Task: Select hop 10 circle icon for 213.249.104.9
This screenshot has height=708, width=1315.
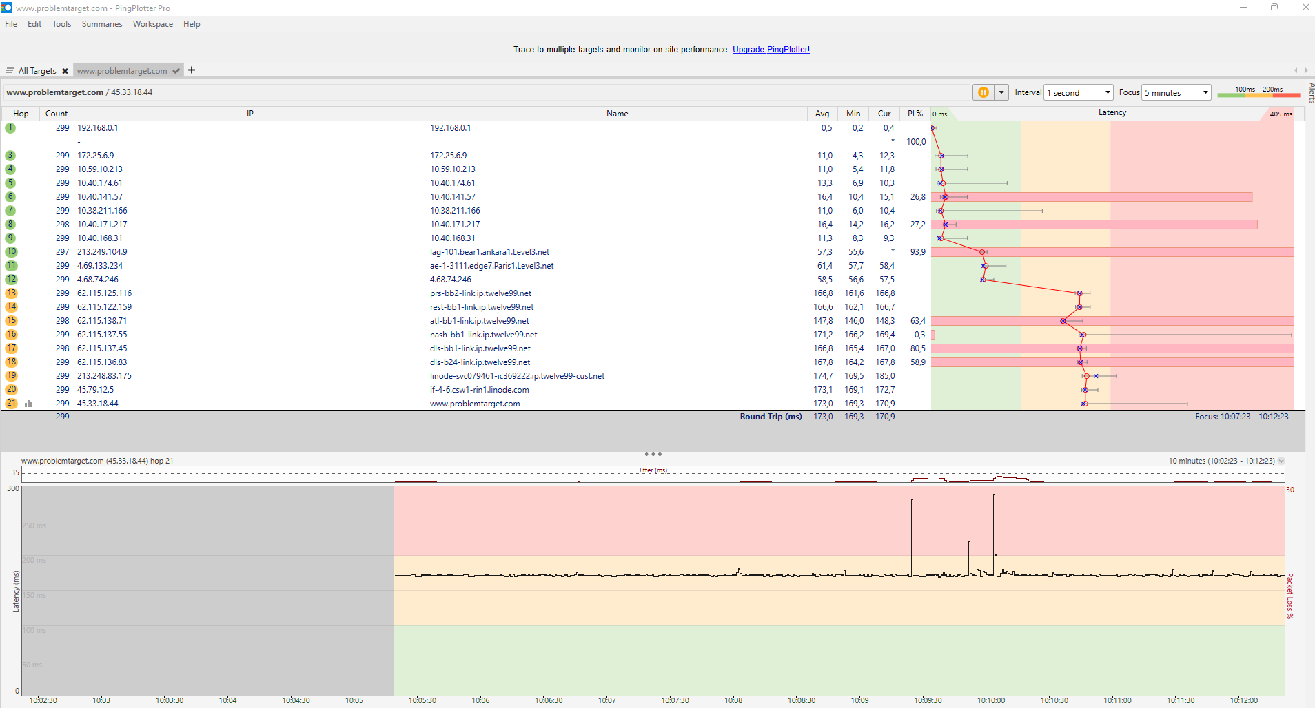Action: point(11,252)
